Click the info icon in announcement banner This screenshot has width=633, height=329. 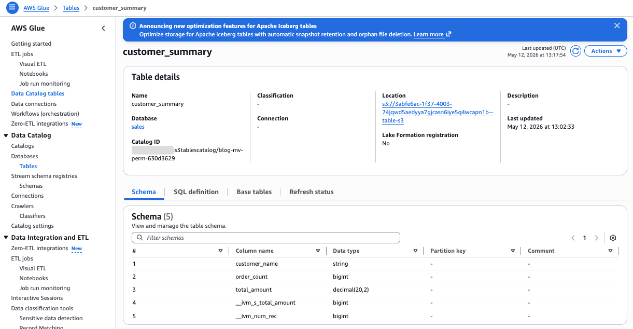pos(133,26)
